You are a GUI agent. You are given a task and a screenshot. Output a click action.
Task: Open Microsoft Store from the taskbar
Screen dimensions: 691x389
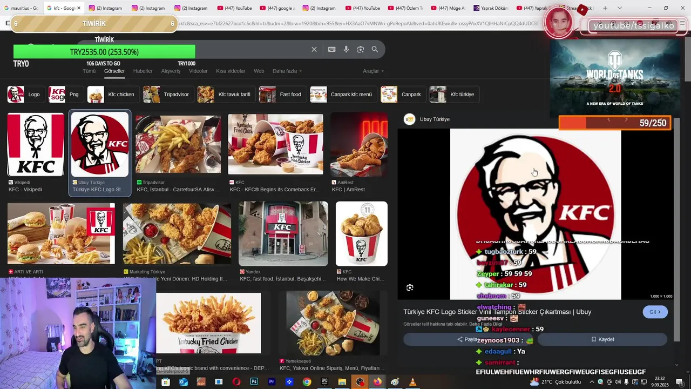(x=166, y=382)
